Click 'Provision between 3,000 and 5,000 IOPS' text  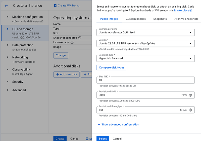coord(119,101)
